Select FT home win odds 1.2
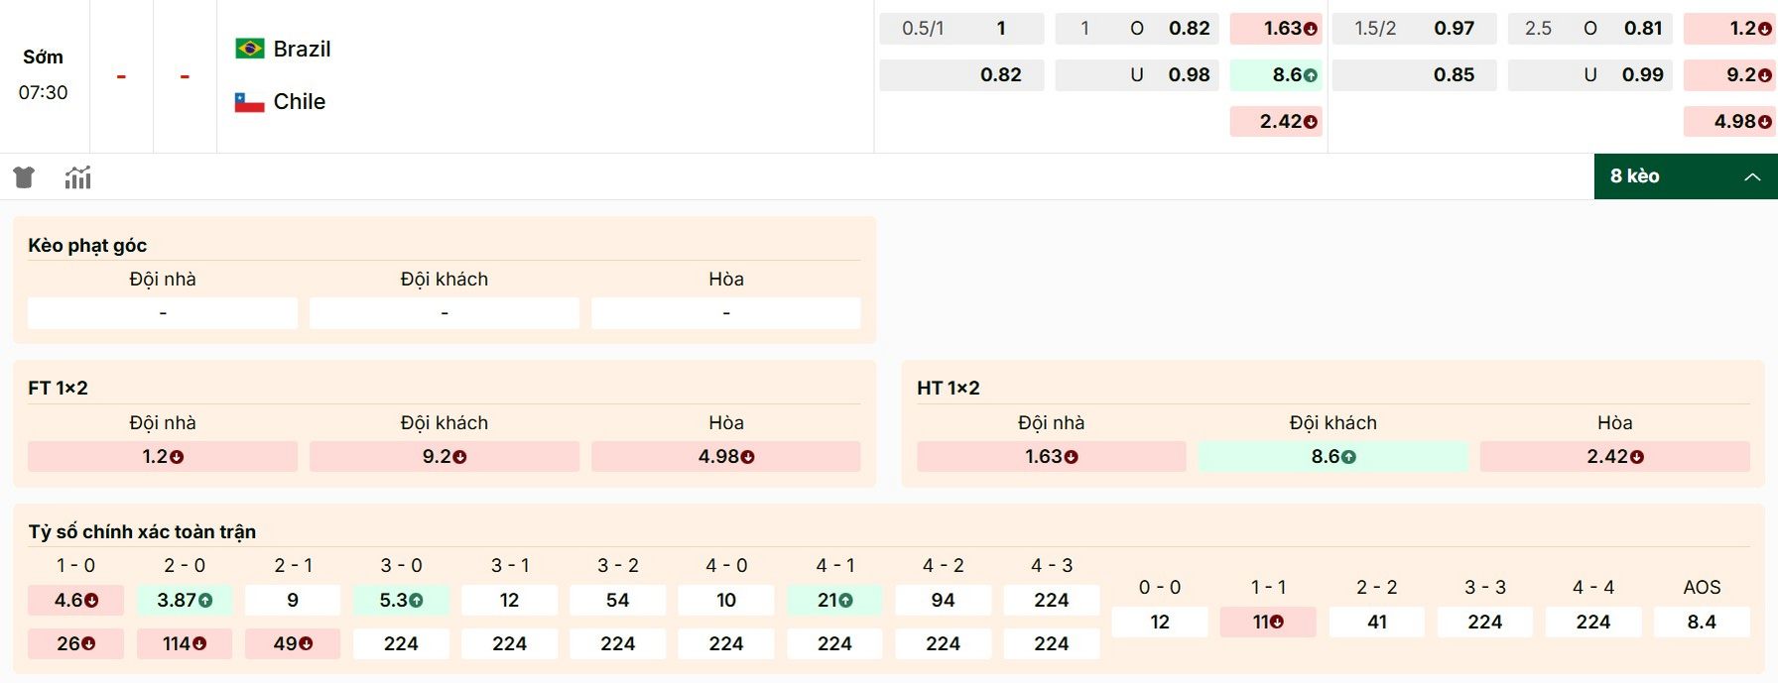1778x683 pixels. click(x=162, y=457)
